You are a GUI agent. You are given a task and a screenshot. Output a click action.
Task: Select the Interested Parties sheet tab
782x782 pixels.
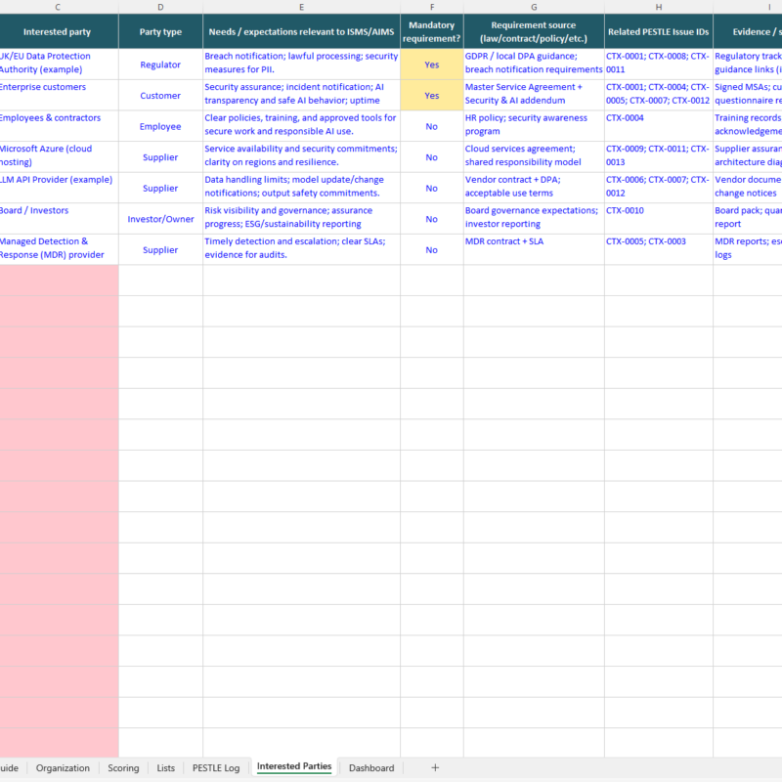point(297,767)
